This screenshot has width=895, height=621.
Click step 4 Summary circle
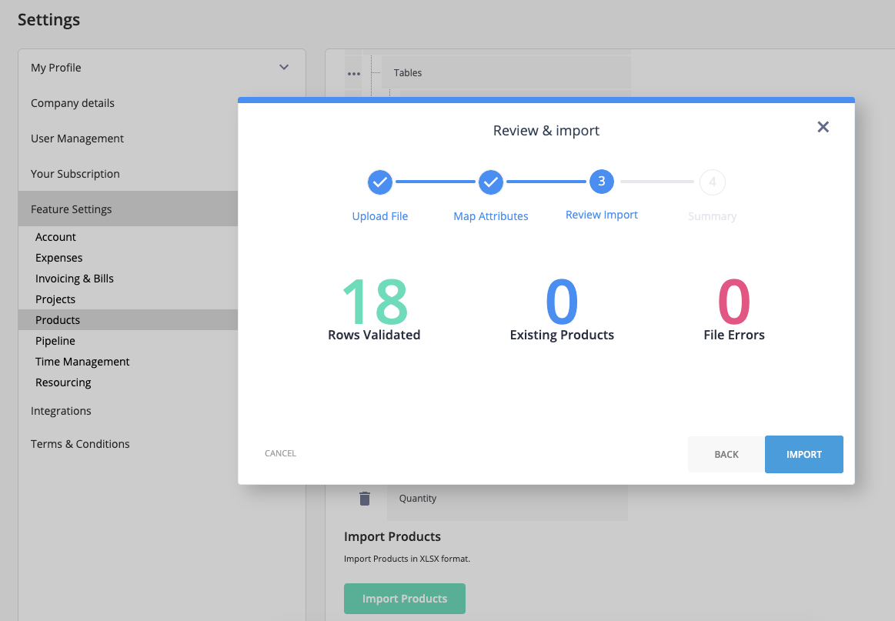(712, 182)
